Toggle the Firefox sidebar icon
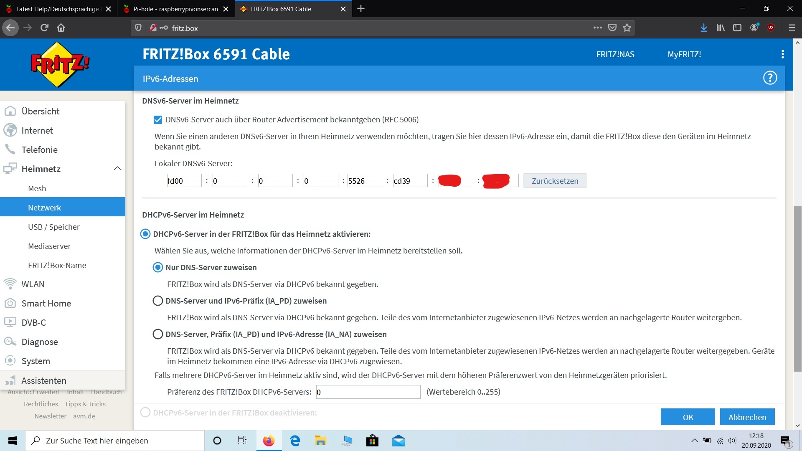Image resolution: width=802 pixels, height=451 pixels. point(737,28)
